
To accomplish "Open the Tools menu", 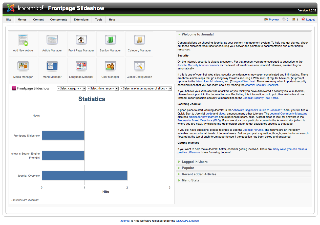I will pos(99,20).
